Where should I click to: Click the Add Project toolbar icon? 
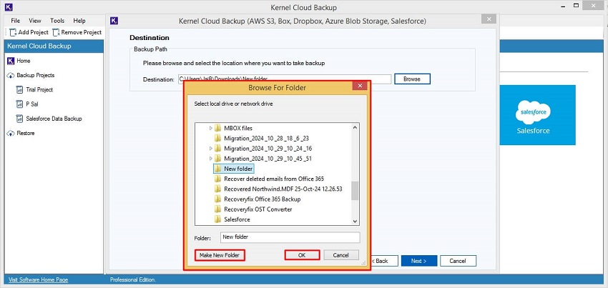pos(13,32)
